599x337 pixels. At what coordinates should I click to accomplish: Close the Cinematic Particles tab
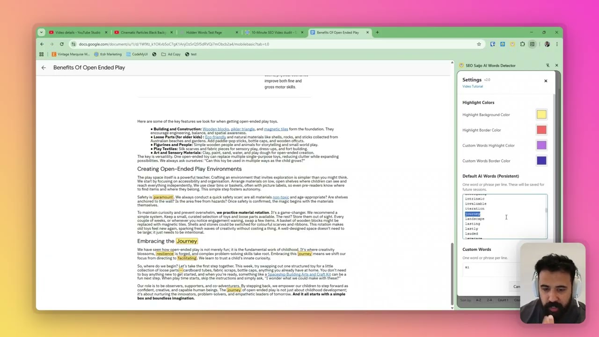[x=171, y=32]
